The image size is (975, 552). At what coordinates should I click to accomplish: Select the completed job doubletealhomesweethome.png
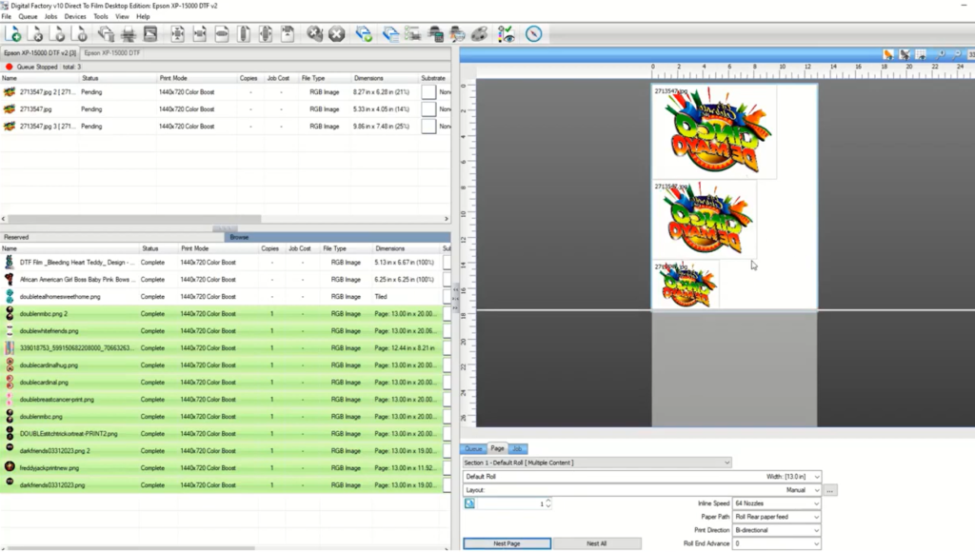click(224, 297)
